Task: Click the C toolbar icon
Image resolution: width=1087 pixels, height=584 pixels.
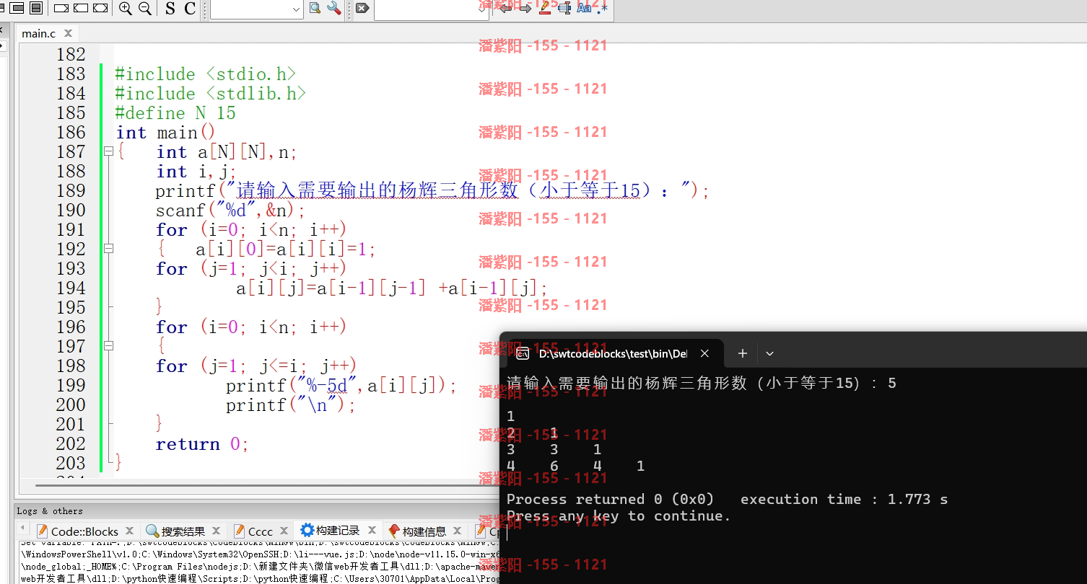Action: pyautogui.click(x=190, y=9)
